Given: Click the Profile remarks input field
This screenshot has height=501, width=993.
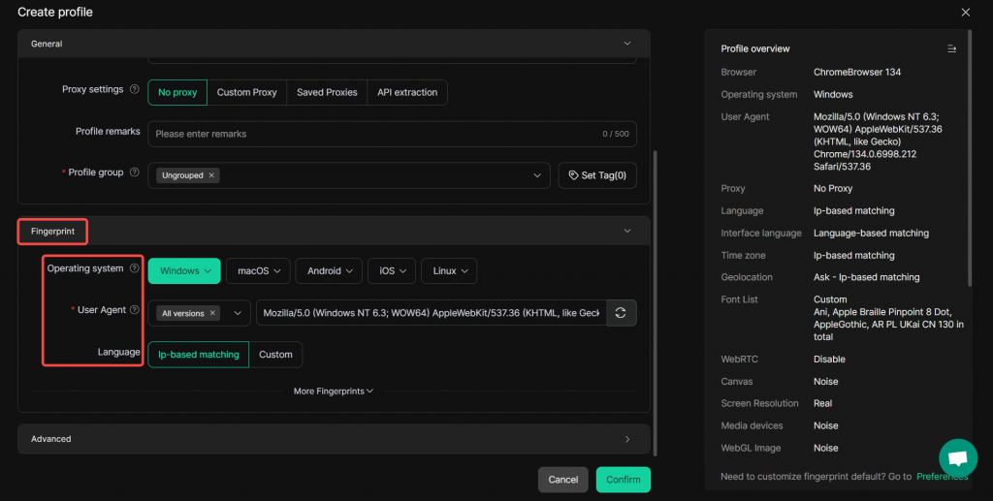Looking at the screenshot, I should pyautogui.click(x=373, y=134).
